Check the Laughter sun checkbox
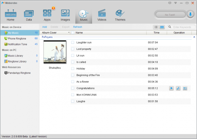 click(73, 42)
